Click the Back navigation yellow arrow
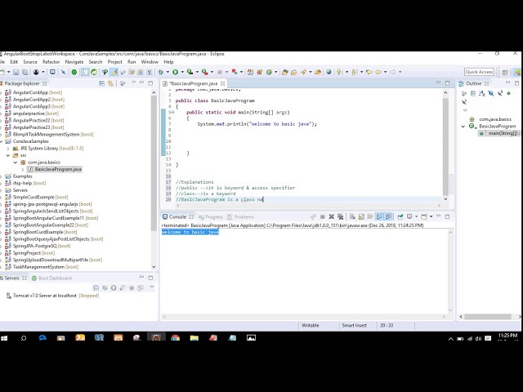 click(x=378, y=72)
